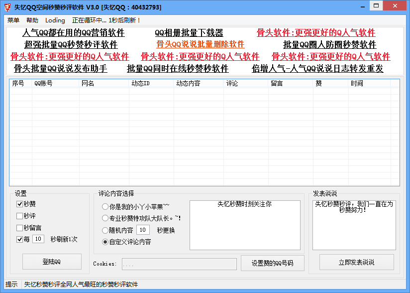Toggle the 每...秒刷新1次 checkbox
This screenshot has height=293, width=410.
point(19,239)
